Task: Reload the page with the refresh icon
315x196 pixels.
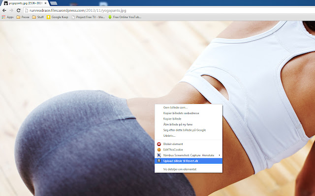Action: click(x=19, y=10)
